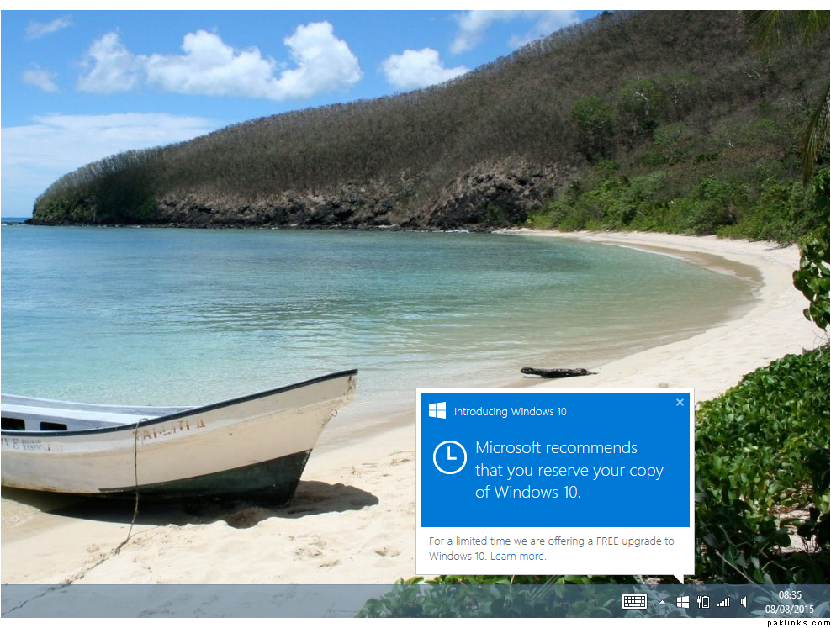
Task: Click an empty area of the taskbar
Action: point(212,601)
